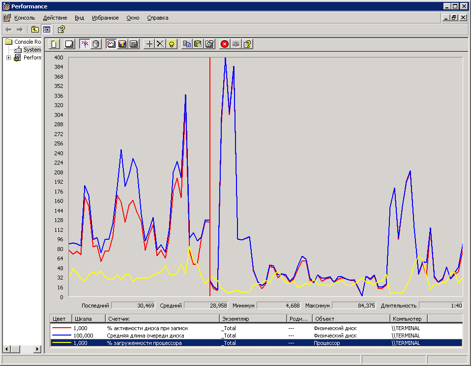Toggle the Highlight lightbulb button
Image resolution: width=471 pixels, height=366 pixels.
coord(171,44)
